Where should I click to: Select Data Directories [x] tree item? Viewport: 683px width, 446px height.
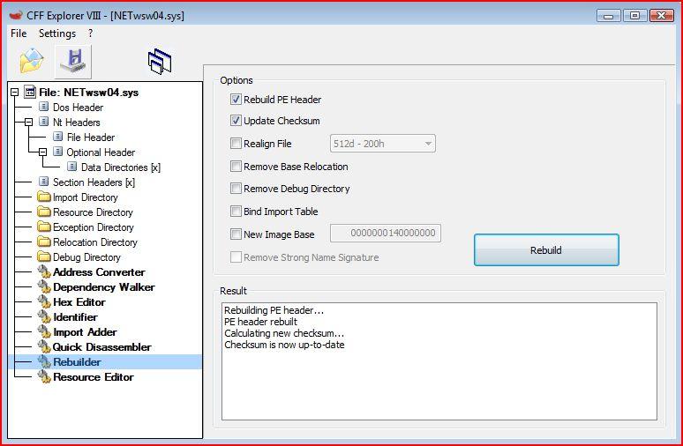(x=121, y=167)
